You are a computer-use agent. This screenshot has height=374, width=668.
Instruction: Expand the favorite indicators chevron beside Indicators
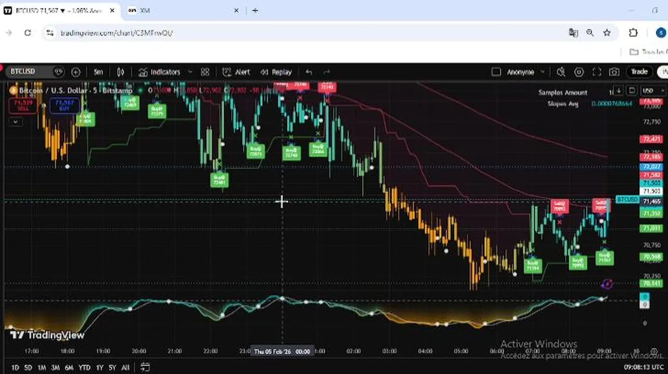tap(190, 72)
